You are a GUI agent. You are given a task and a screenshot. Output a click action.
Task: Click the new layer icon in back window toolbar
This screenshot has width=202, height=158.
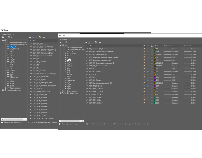click(30, 37)
